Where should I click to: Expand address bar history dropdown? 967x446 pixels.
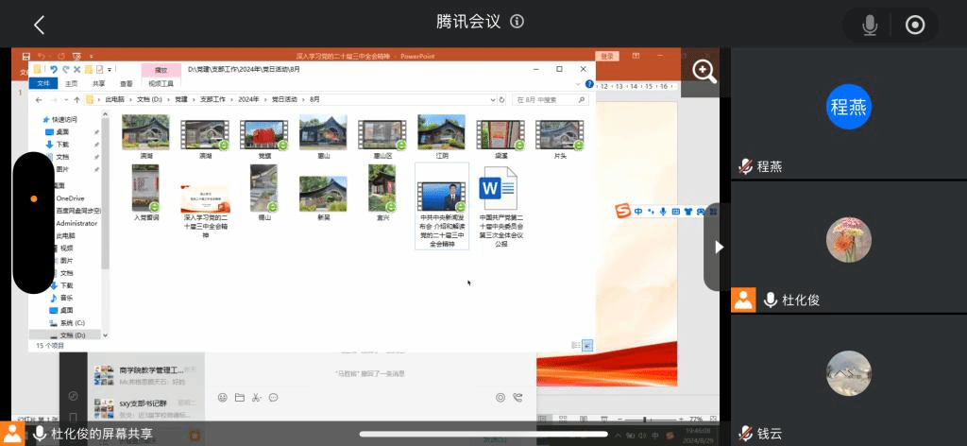pyautogui.click(x=493, y=99)
